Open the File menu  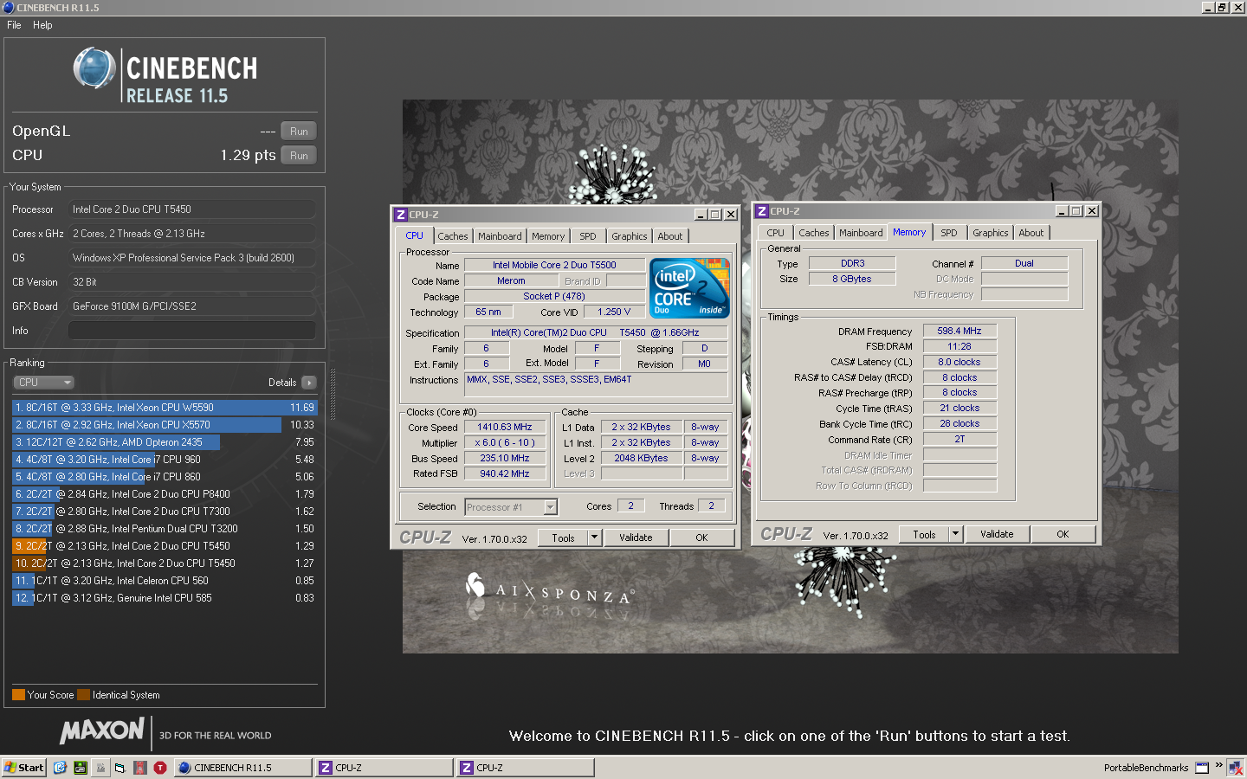14,25
